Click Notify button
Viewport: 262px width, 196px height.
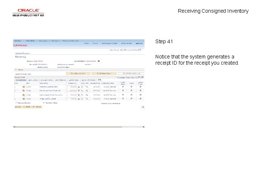[x=27, y=107]
